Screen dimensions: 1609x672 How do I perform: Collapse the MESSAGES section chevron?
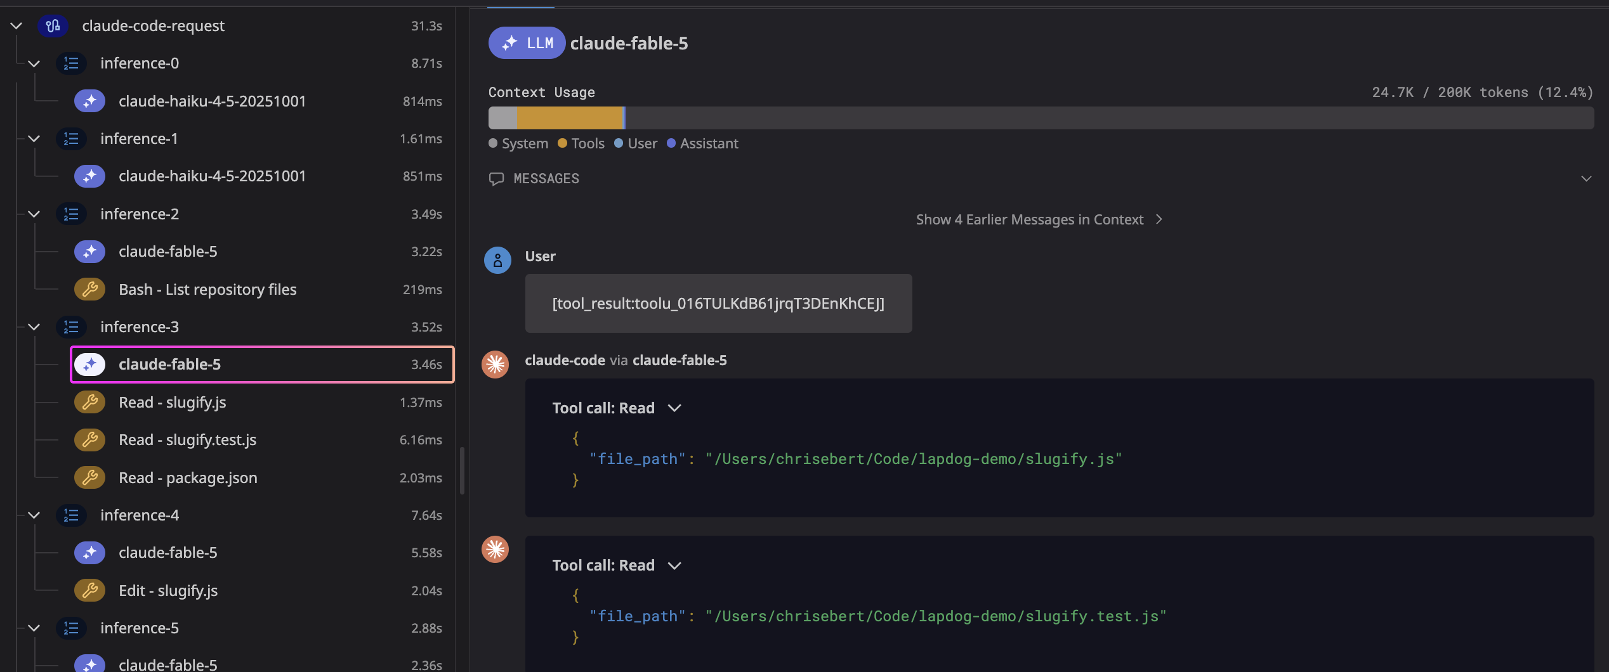click(1586, 179)
